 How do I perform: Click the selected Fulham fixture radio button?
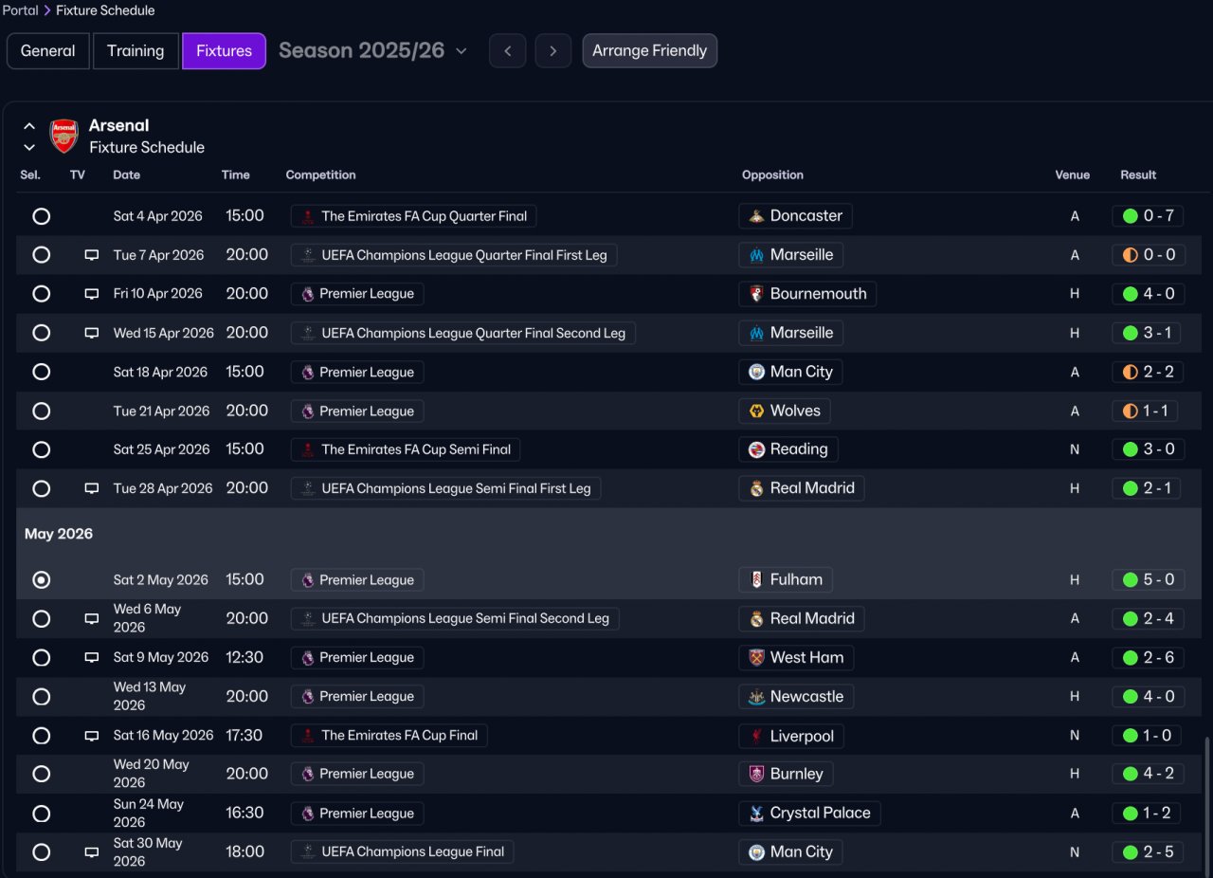(41, 579)
